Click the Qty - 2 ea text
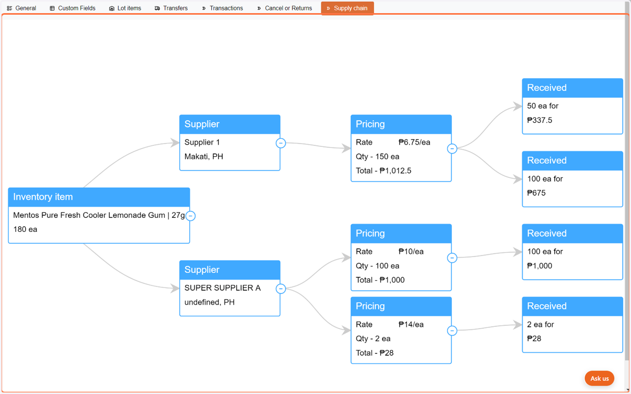The height and width of the screenshot is (394, 631). click(373, 338)
